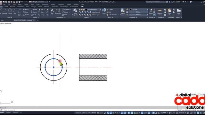Expand the Annotation panel

click(x=60, y=17)
